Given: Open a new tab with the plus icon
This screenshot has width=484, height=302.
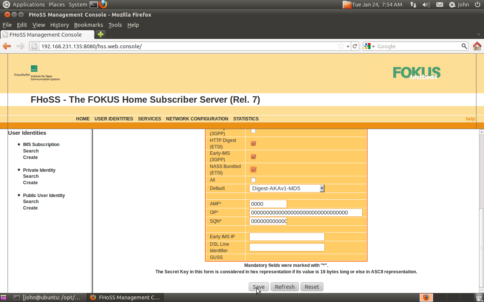Looking at the screenshot, I should 100,34.
